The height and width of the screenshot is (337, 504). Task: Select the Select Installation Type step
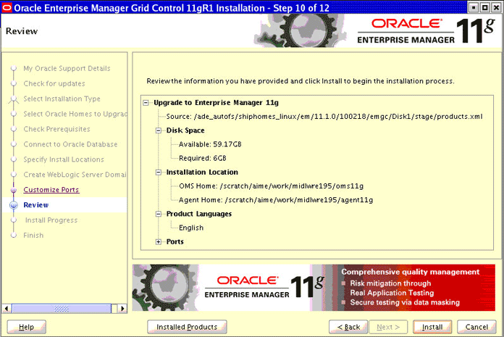click(62, 99)
